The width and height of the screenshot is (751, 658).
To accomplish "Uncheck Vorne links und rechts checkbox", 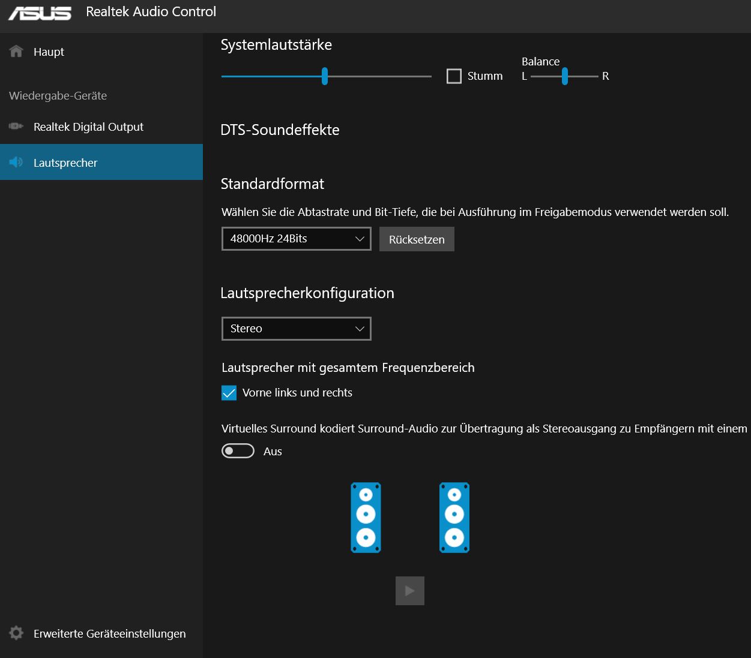I will (x=229, y=393).
